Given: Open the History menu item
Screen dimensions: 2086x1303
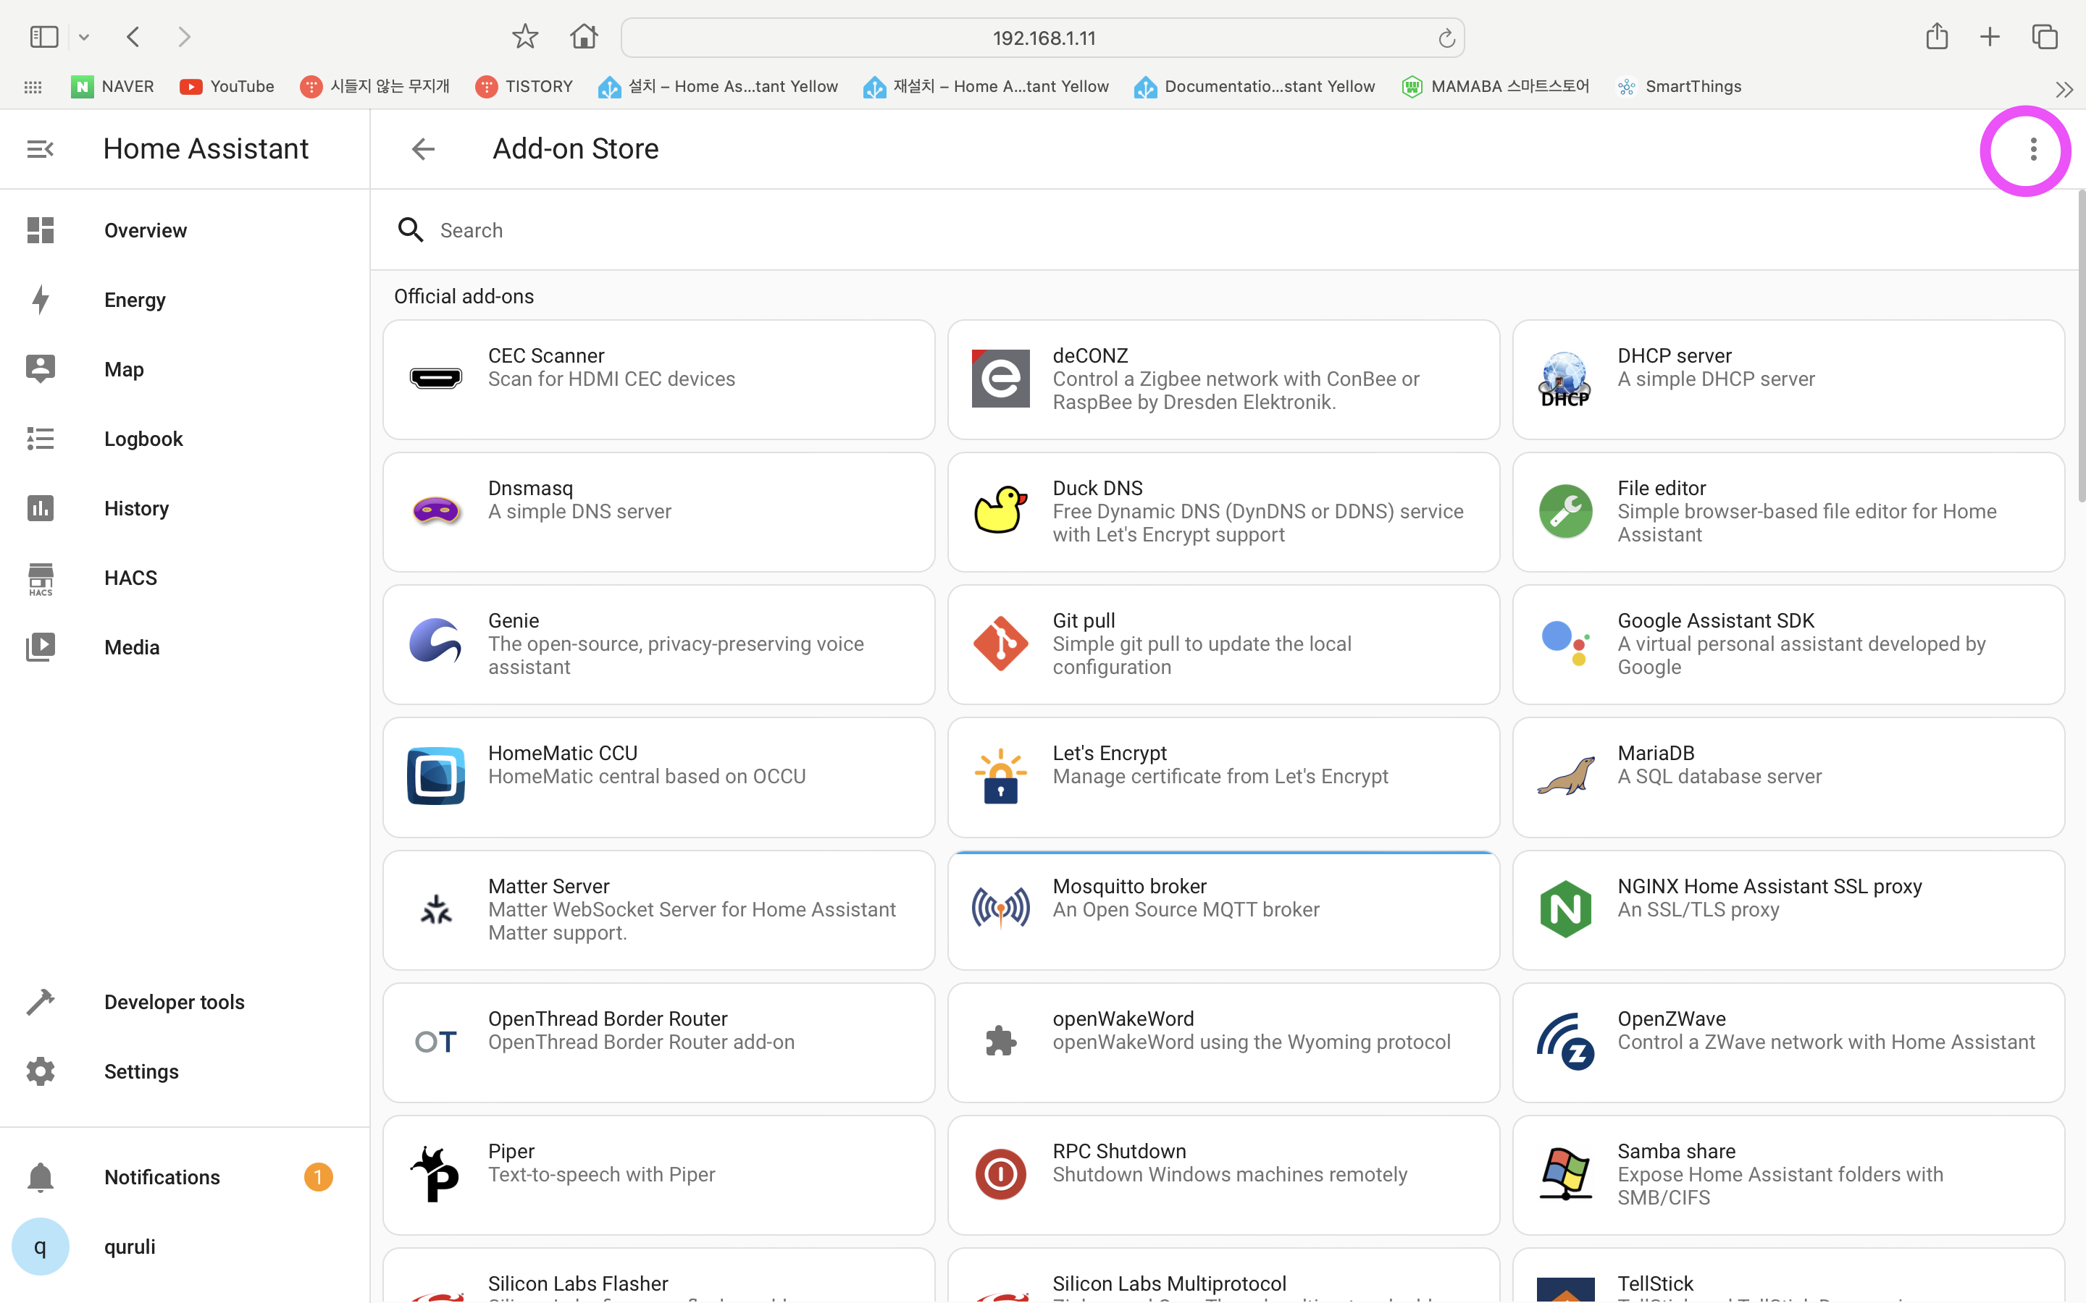Looking at the screenshot, I should (136, 508).
